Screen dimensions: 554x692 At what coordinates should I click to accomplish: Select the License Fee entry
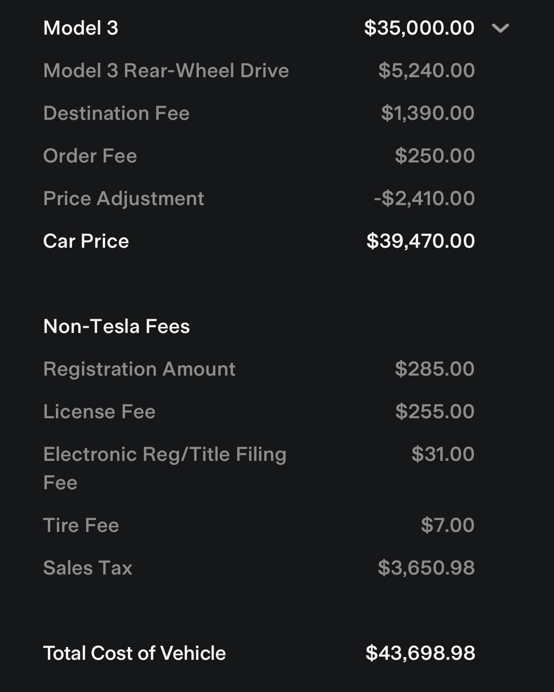[99, 412]
